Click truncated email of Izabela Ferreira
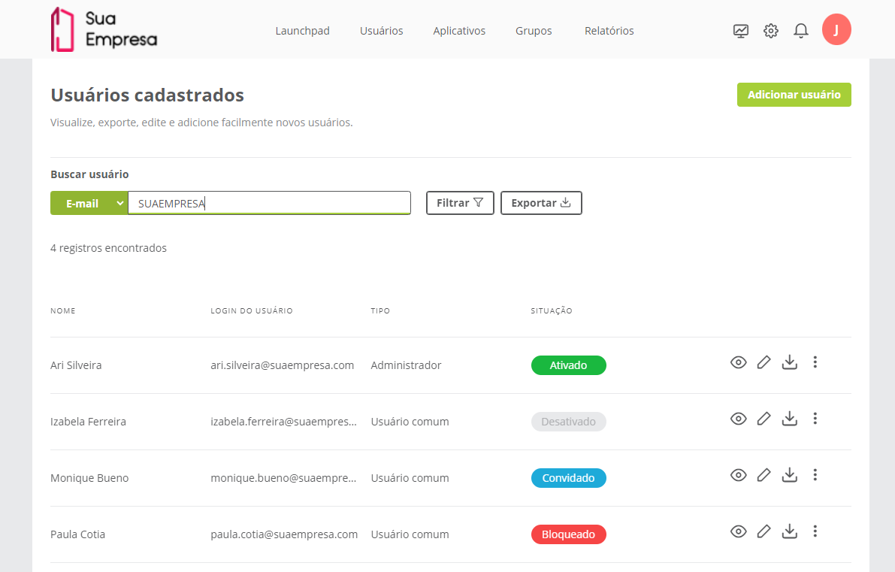 coord(284,422)
